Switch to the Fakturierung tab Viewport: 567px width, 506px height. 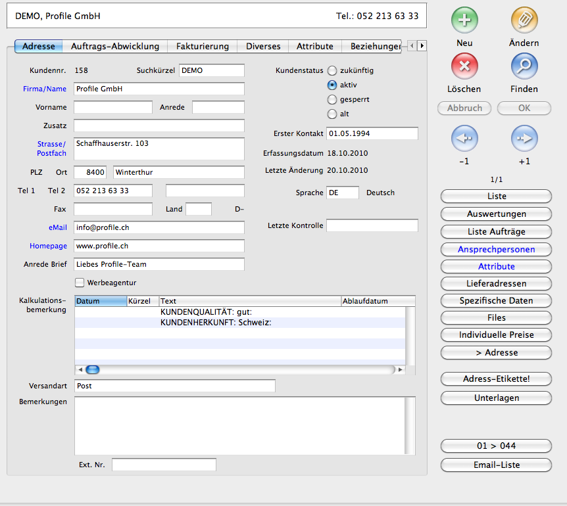pos(202,46)
